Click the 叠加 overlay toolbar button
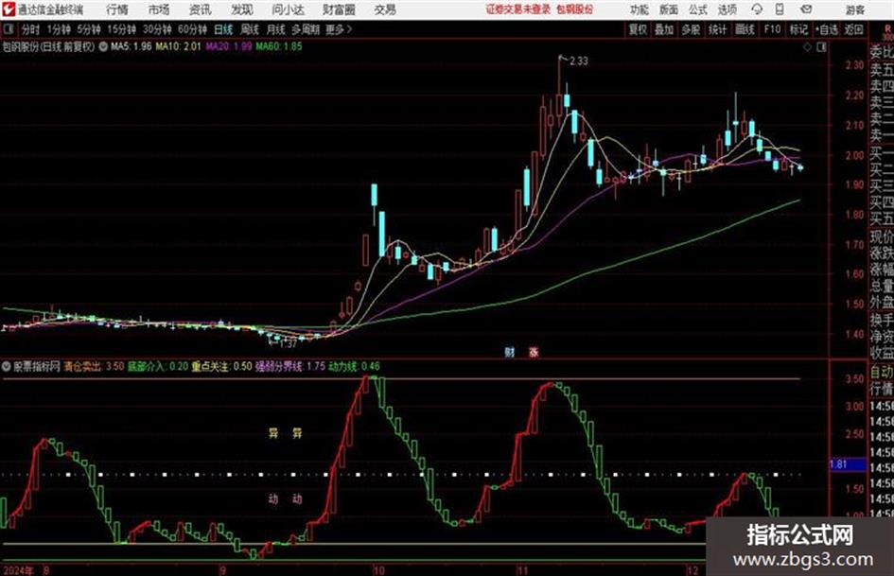The height and width of the screenshot is (576, 894). pos(664,29)
